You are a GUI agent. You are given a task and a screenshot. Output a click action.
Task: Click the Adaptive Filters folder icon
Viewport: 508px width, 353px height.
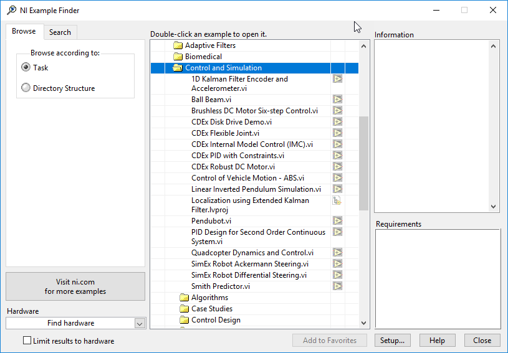tap(178, 45)
